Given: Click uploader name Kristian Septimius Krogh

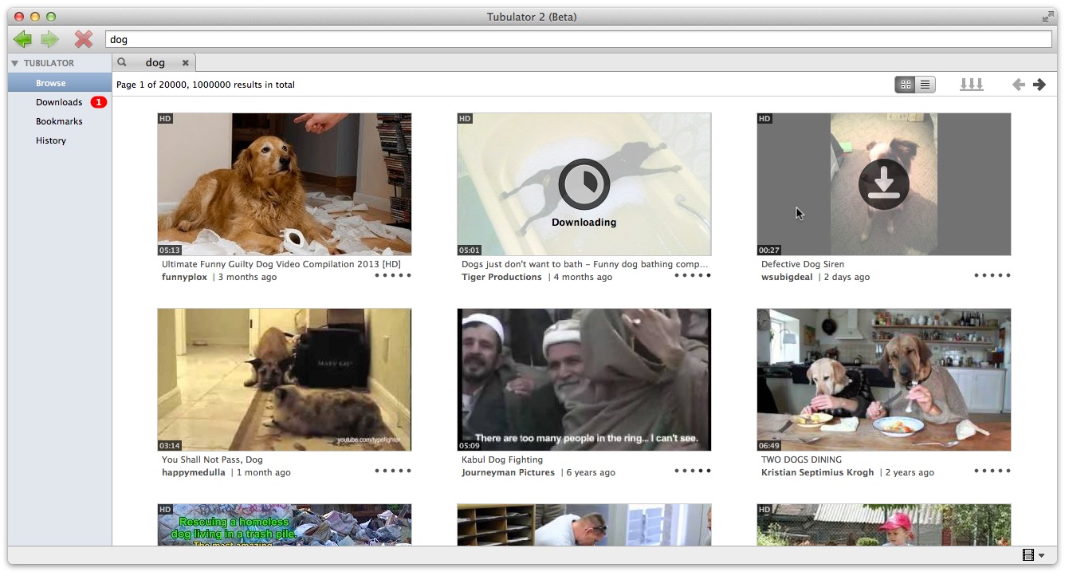Looking at the screenshot, I should pyautogui.click(x=817, y=472).
